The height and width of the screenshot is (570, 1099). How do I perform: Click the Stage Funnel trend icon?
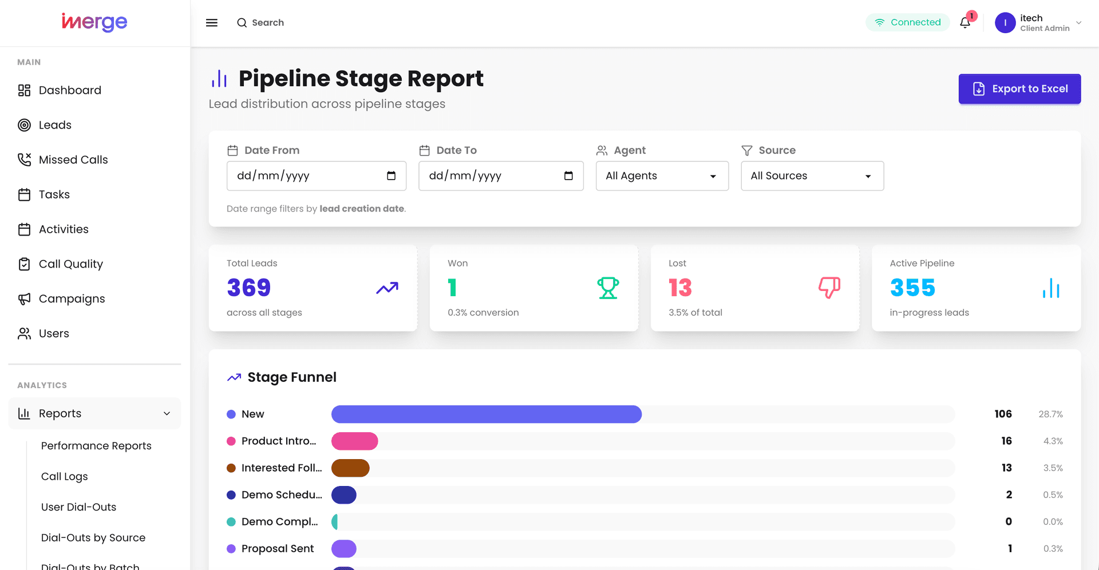coord(234,377)
